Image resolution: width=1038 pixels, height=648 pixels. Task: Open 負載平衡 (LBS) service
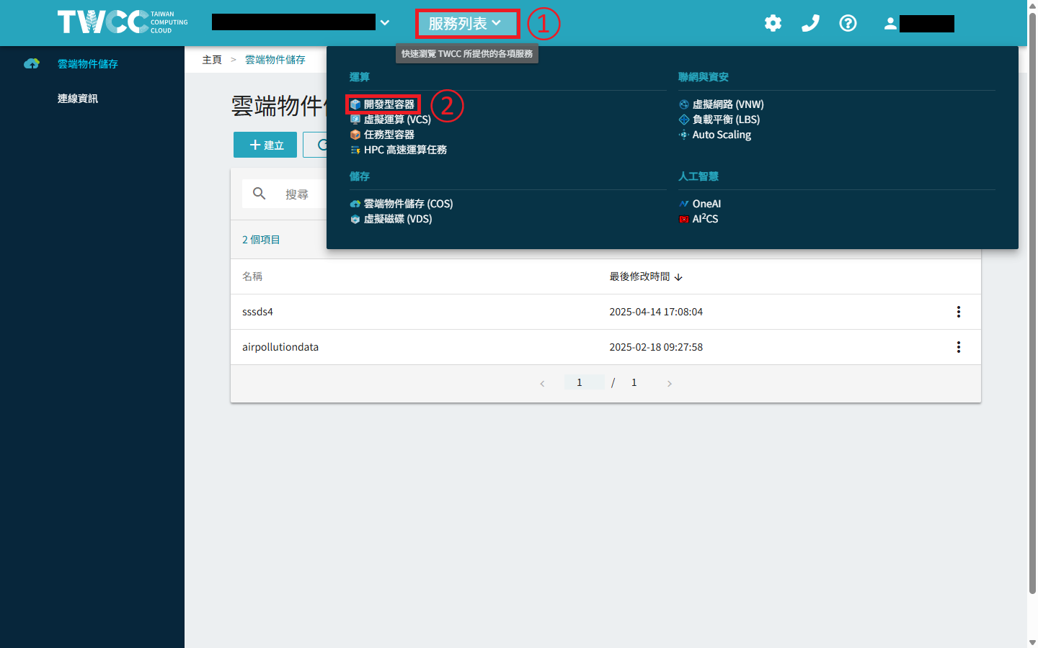point(726,120)
